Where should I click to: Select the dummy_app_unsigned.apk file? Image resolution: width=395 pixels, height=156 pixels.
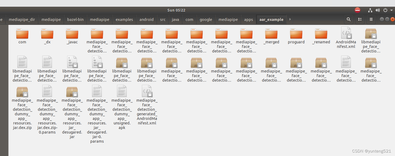(122, 108)
